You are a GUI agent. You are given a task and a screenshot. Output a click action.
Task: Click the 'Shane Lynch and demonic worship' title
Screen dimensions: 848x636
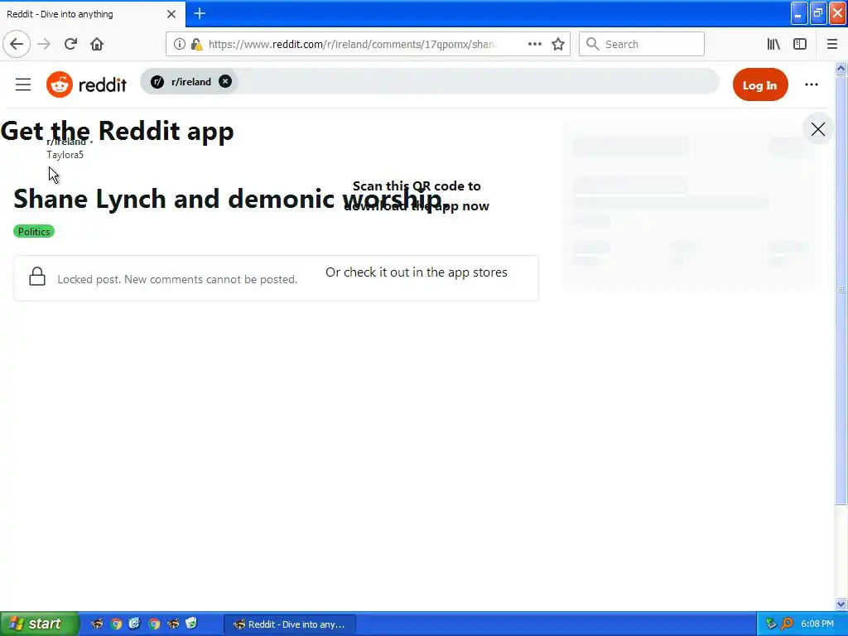coord(229,199)
